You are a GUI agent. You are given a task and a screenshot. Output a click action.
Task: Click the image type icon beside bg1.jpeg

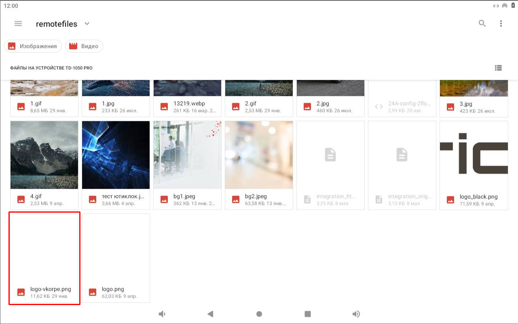click(x=164, y=199)
